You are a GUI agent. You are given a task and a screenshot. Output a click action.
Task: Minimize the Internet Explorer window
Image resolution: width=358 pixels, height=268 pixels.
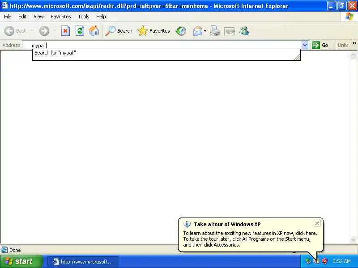[331, 6]
